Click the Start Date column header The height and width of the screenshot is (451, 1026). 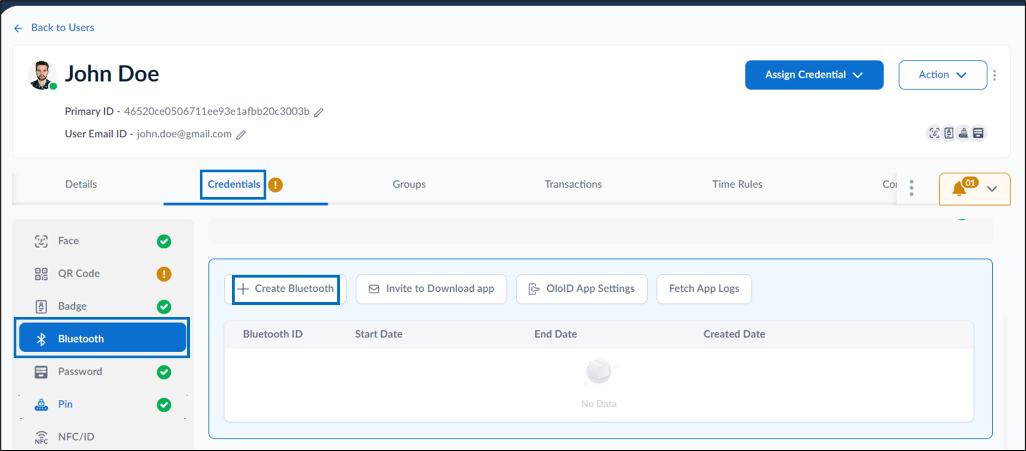(379, 334)
